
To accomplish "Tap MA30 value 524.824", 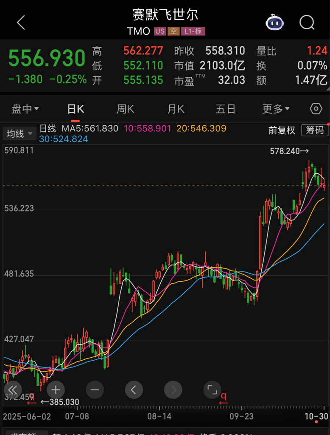I will click(x=64, y=139).
